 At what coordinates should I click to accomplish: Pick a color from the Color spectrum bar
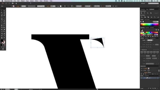(149, 24)
